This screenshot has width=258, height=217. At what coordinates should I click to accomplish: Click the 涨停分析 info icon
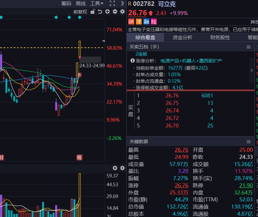(x=133, y=60)
